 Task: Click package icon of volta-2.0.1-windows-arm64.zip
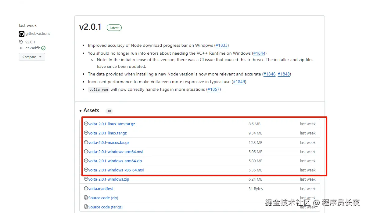[86, 161]
